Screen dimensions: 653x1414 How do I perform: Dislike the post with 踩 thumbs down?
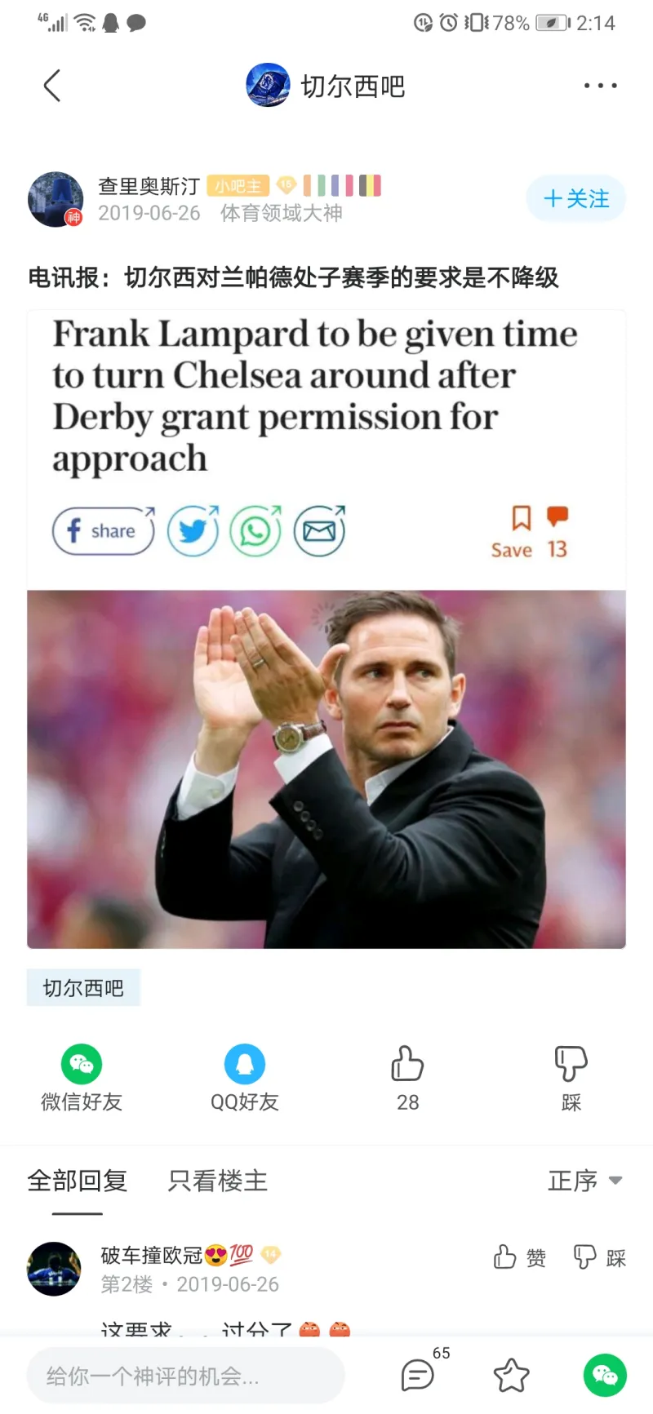coord(571,1079)
